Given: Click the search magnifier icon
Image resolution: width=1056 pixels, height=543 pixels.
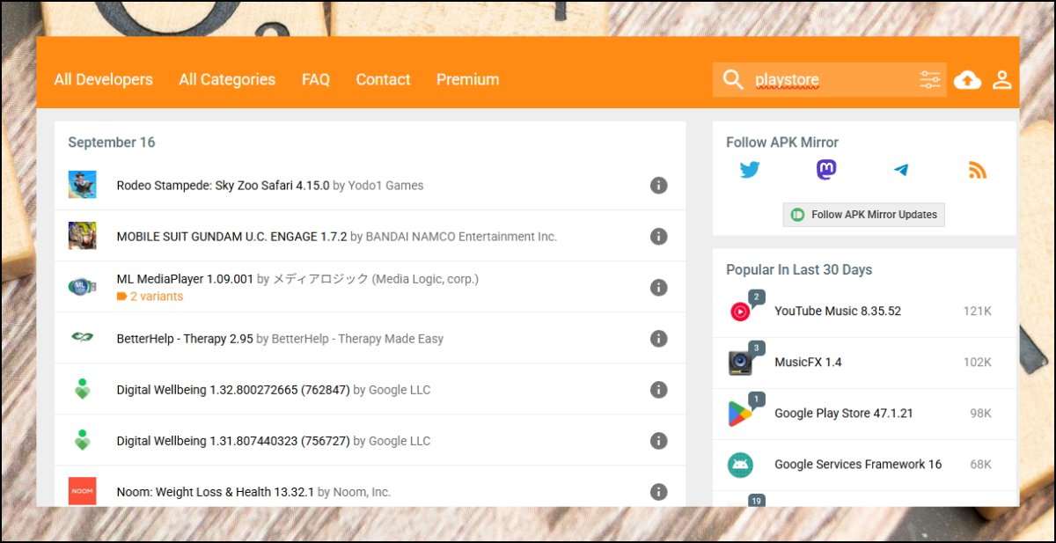Looking at the screenshot, I should pos(733,80).
